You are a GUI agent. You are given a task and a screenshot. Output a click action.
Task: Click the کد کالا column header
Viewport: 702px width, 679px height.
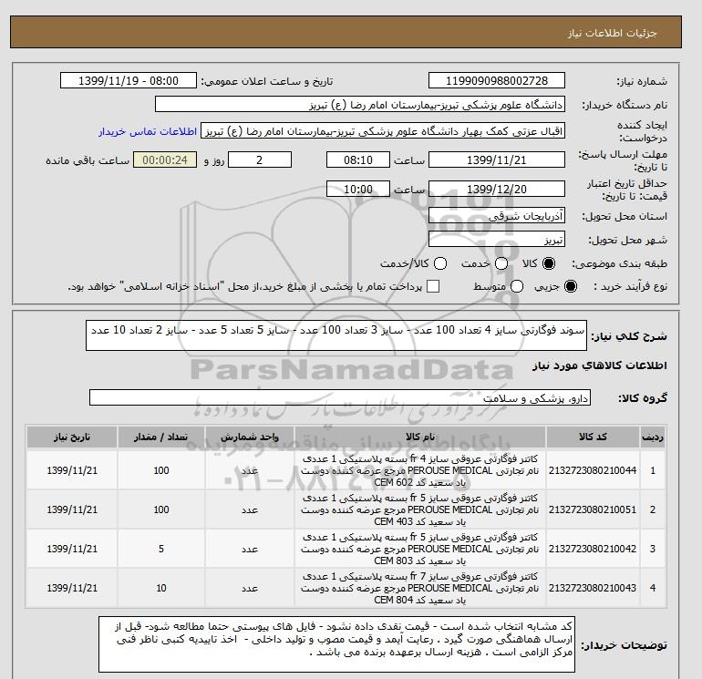593,437
